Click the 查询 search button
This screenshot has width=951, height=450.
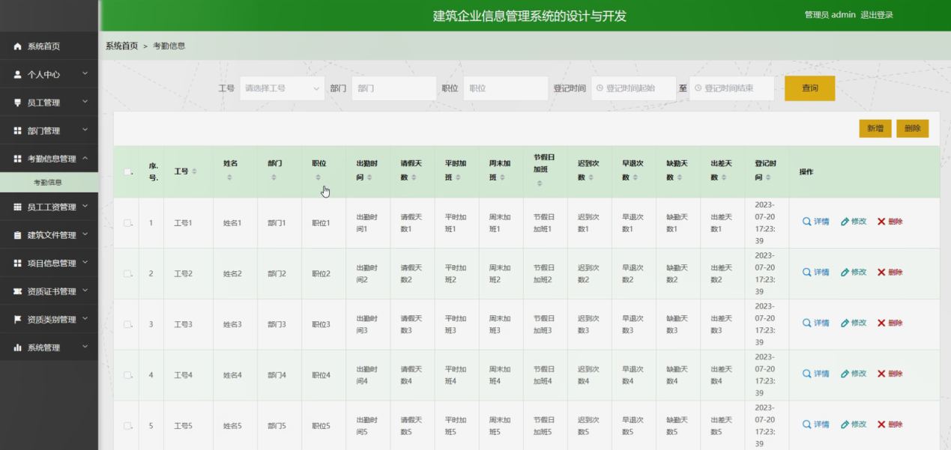809,88
